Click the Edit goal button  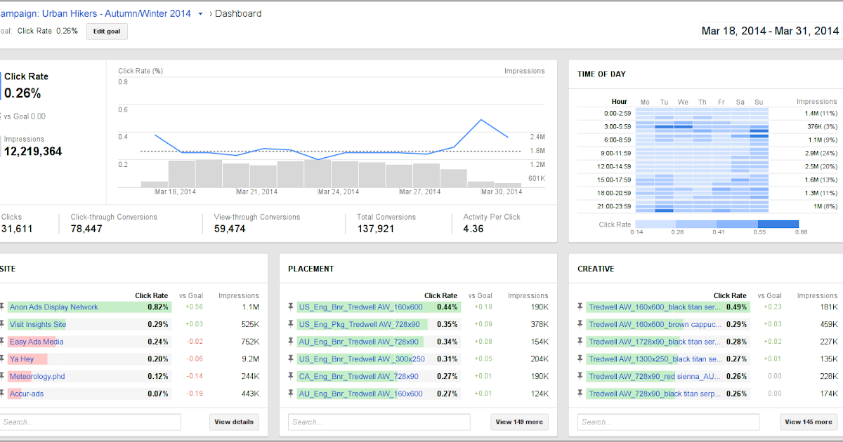(107, 31)
